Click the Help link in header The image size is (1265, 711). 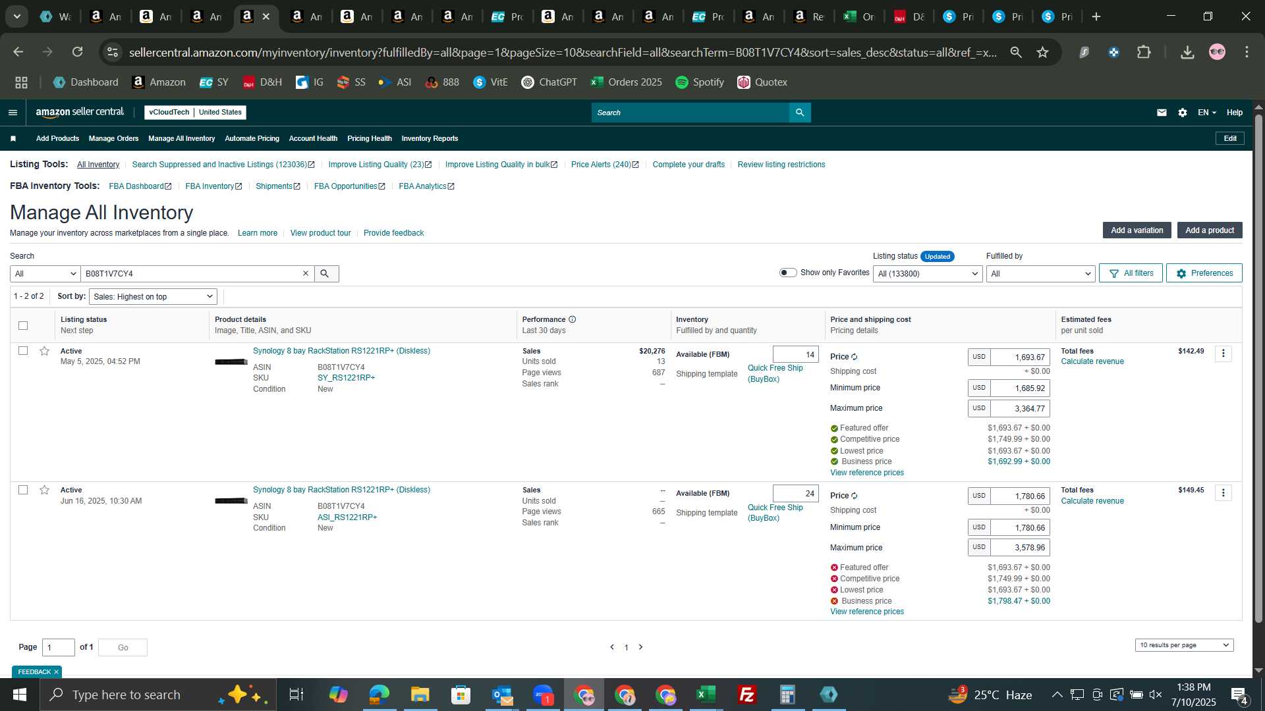pyautogui.click(x=1234, y=113)
